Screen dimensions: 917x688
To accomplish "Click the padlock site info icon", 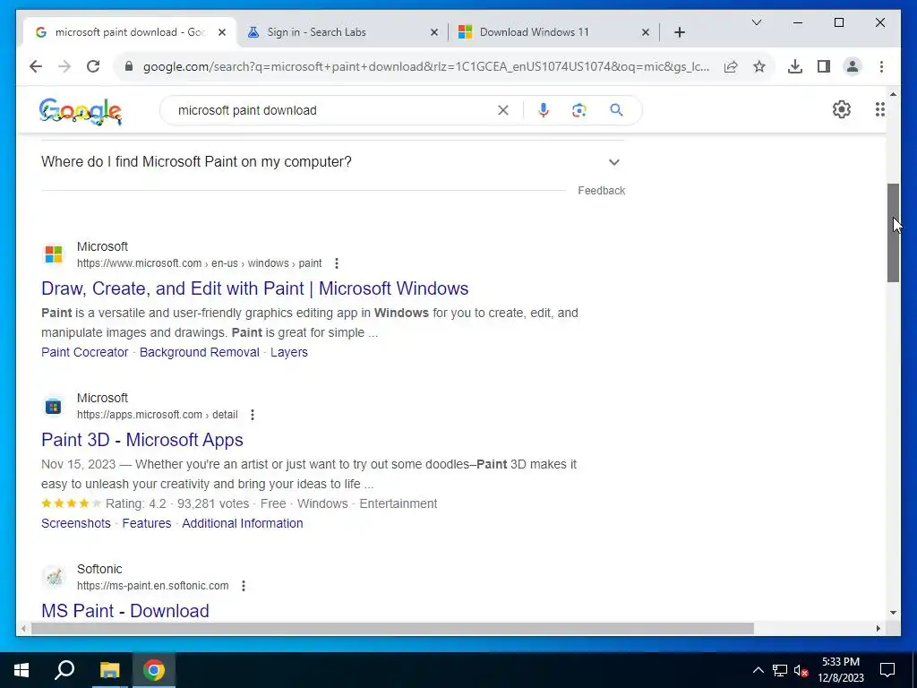I will (x=129, y=66).
